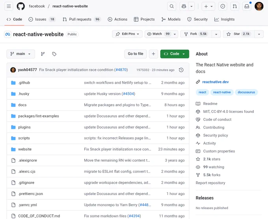View your issues via circle-dot icon
Screen dimensions: 268x219
click(x=223, y=6)
